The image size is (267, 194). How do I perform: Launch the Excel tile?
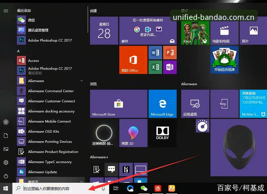pyautogui.click(x=155, y=67)
